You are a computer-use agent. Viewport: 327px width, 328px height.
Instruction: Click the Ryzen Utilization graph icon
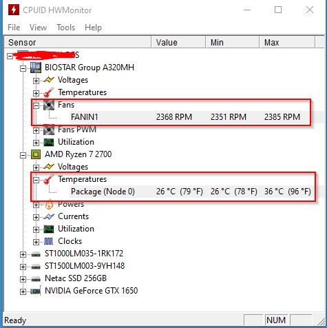pyautogui.click(x=49, y=229)
